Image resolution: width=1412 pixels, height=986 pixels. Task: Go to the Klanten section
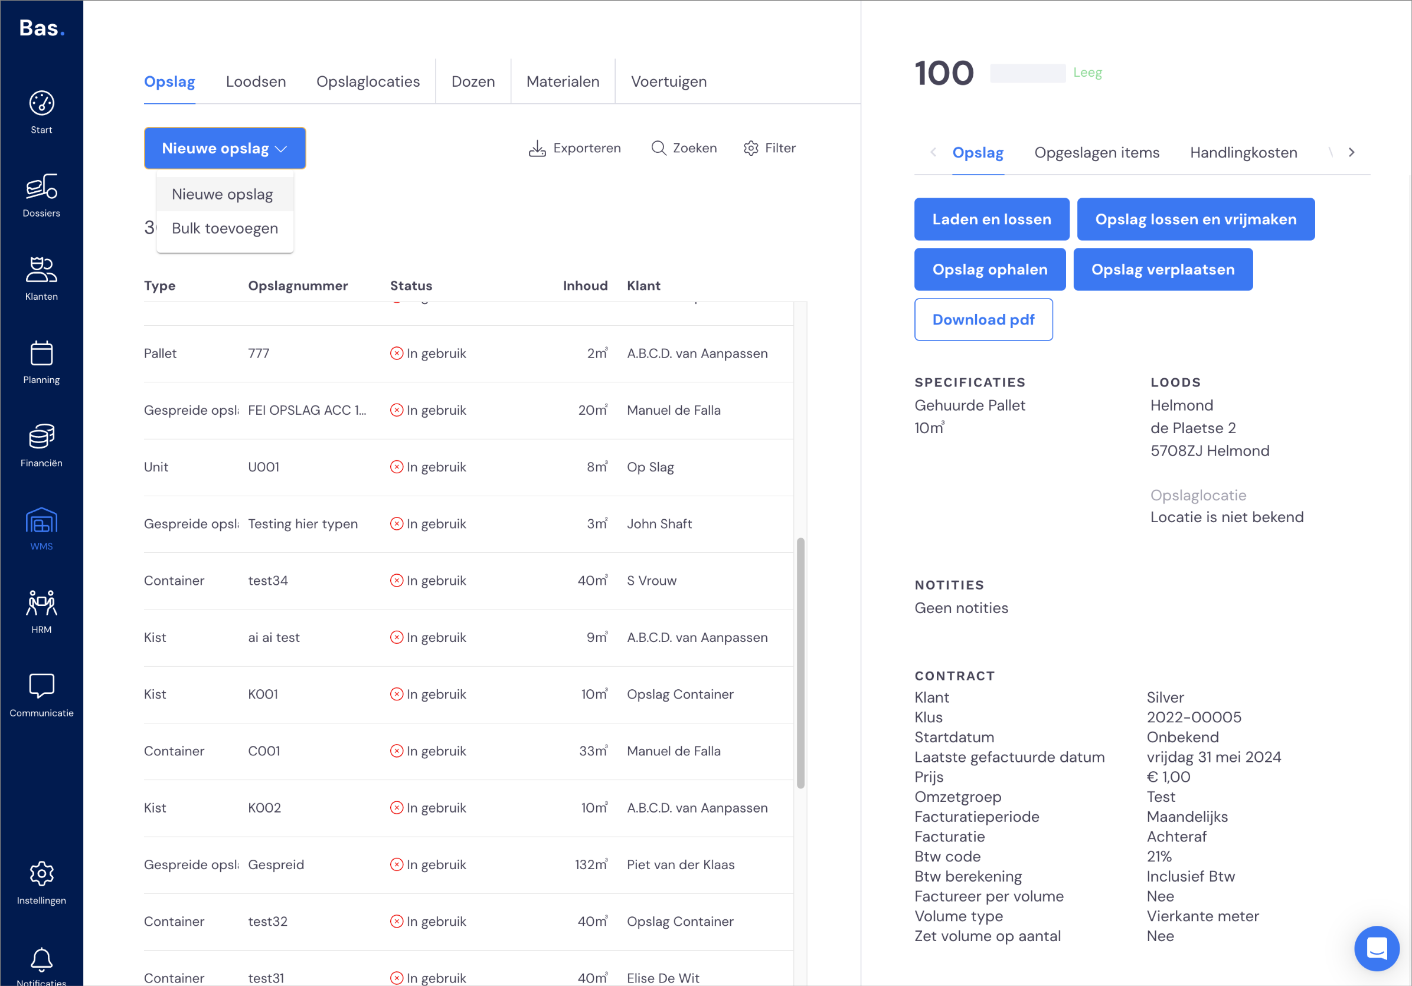click(x=41, y=279)
